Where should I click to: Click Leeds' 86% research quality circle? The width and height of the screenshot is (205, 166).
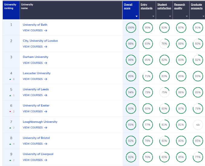point(181,92)
